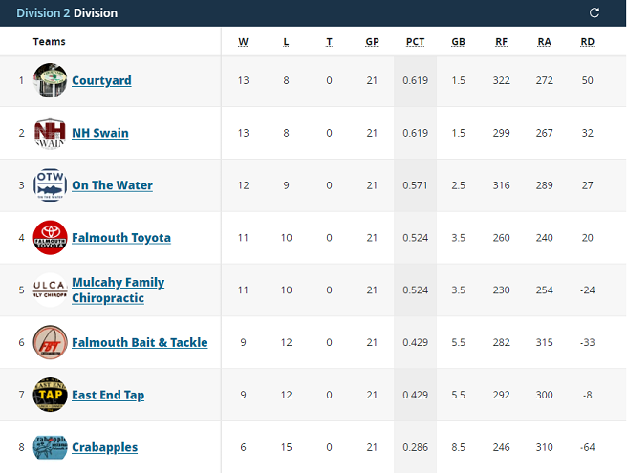Click the Courtyard team logo
Screen dimensions: 627x473
click(x=50, y=80)
